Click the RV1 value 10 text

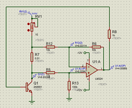point(37,35)
